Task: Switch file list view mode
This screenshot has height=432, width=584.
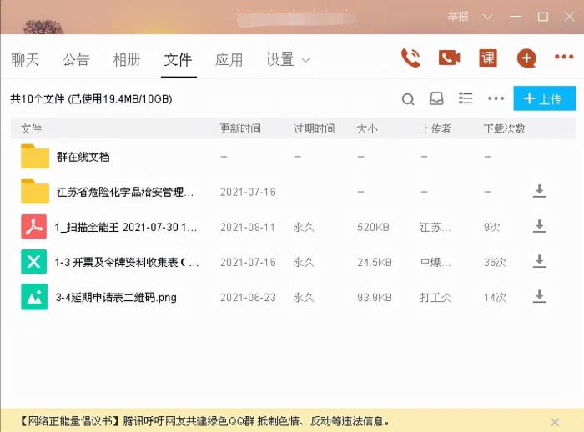Action: point(466,99)
